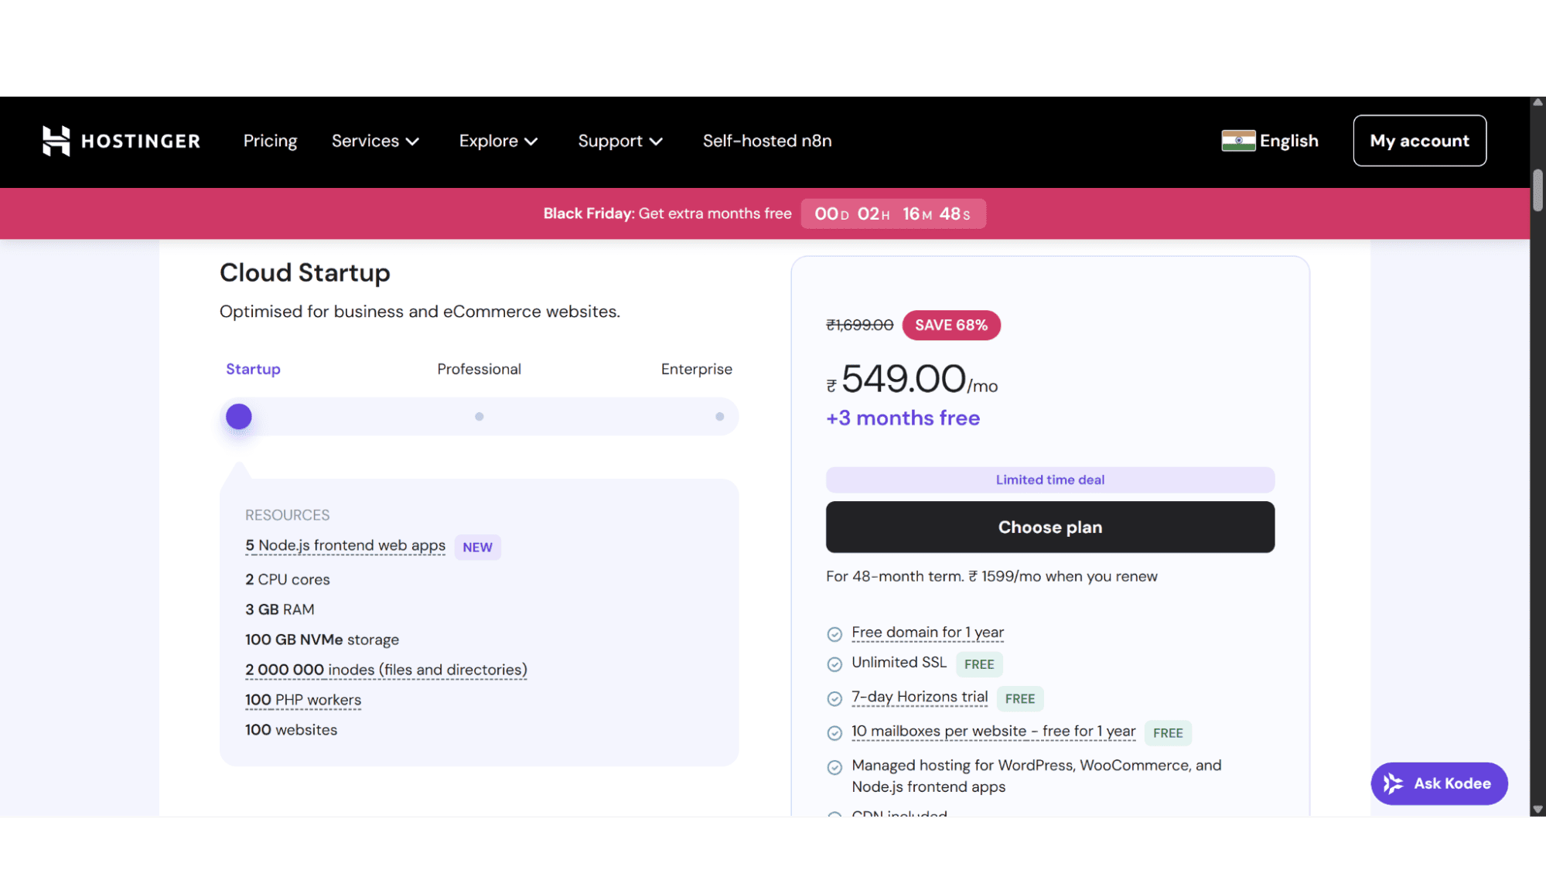Click the 549.00/mo price text
The image size is (1546, 870).
click(912, 380)
